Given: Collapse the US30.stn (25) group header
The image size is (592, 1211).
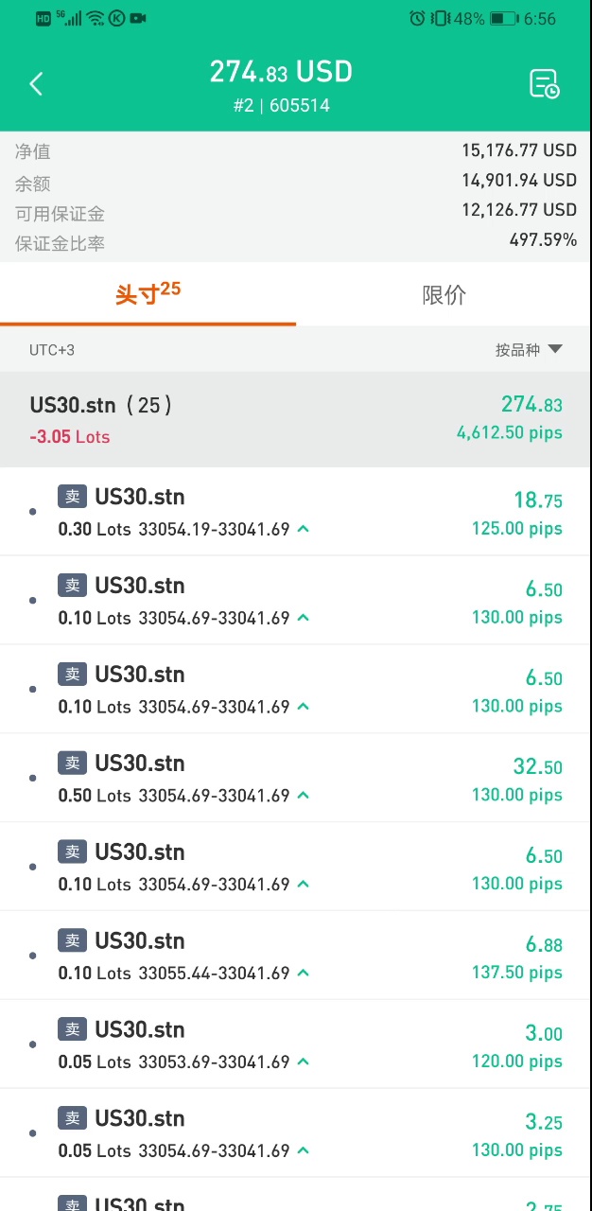Looking at the screenshot, I should (x=295, y=418).
